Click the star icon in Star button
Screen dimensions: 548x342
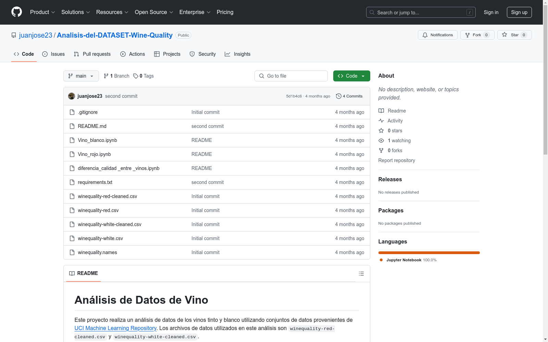[505, 35]
